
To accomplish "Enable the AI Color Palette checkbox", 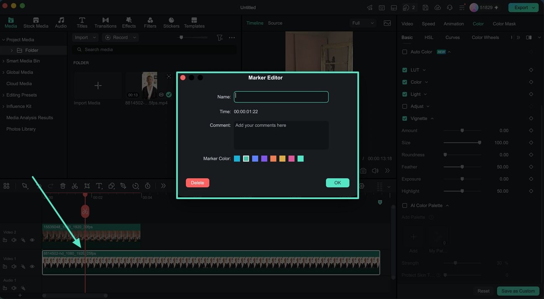I will pos(405,205).
